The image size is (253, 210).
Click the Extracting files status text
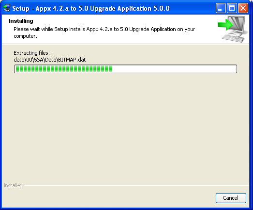[33, 53]
